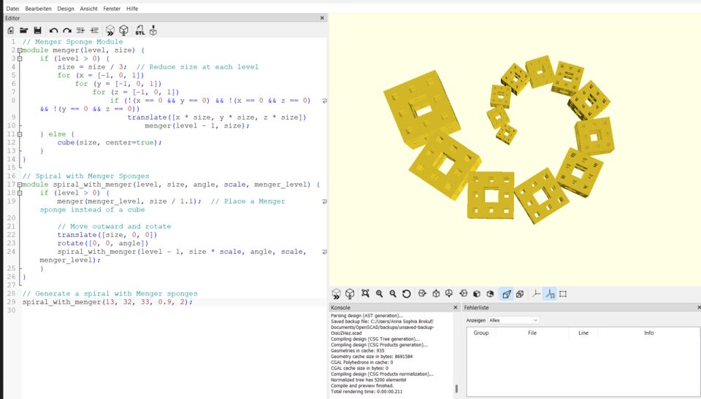The image size is (701, 399).
Task: Click Preview in the viewport toolbar
Action: point(336,293)
